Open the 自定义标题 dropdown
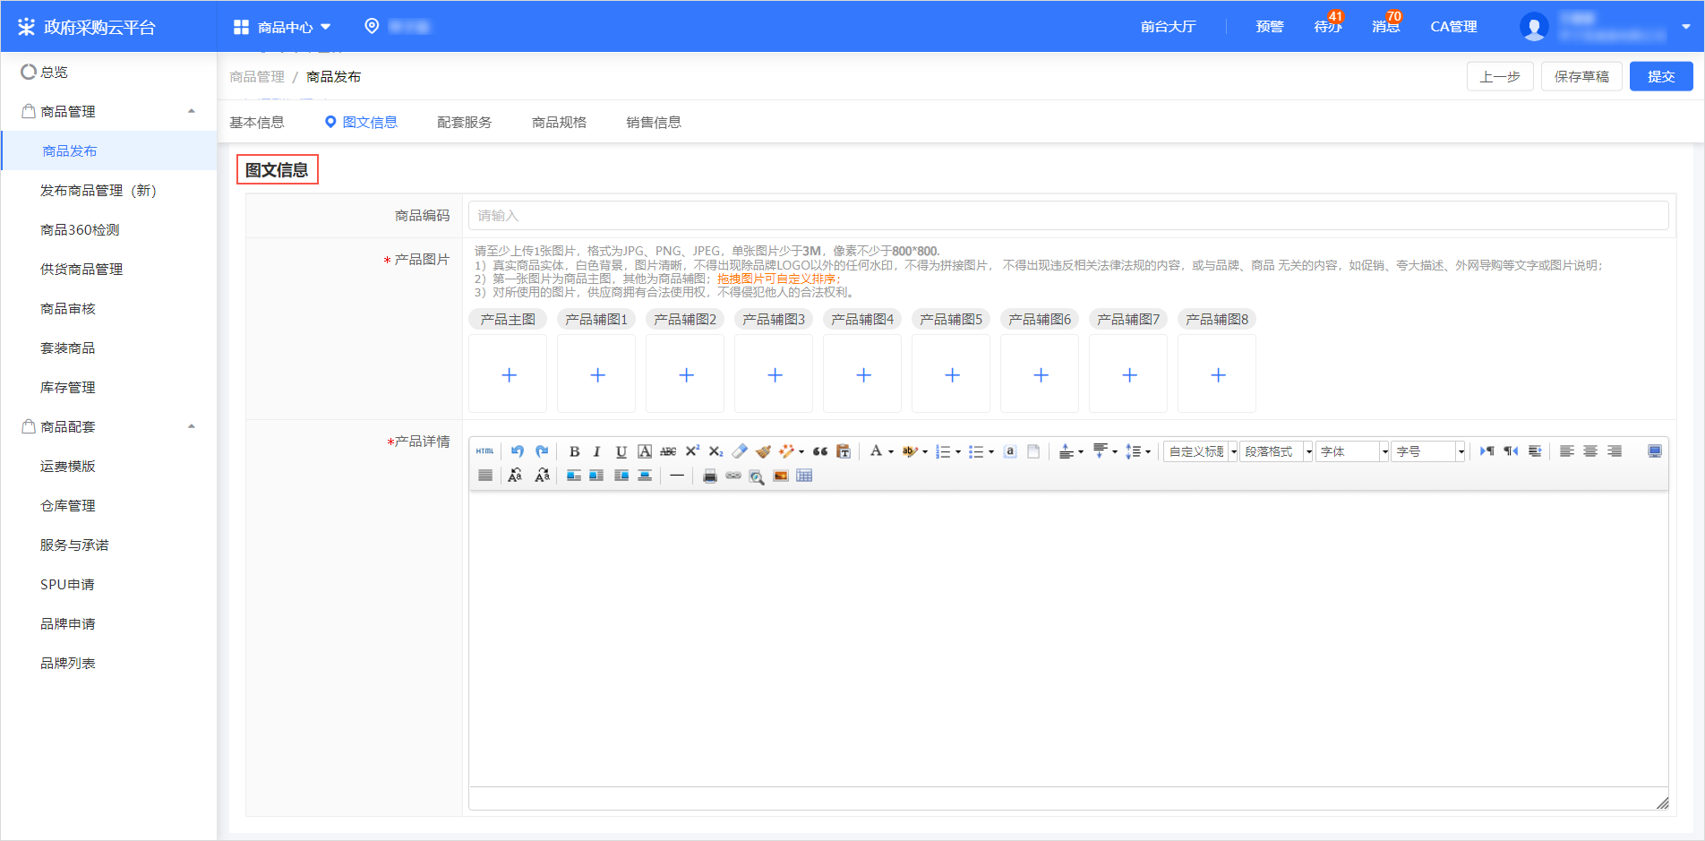Viewport: 1705px width, 841px height. (1200, 451)
